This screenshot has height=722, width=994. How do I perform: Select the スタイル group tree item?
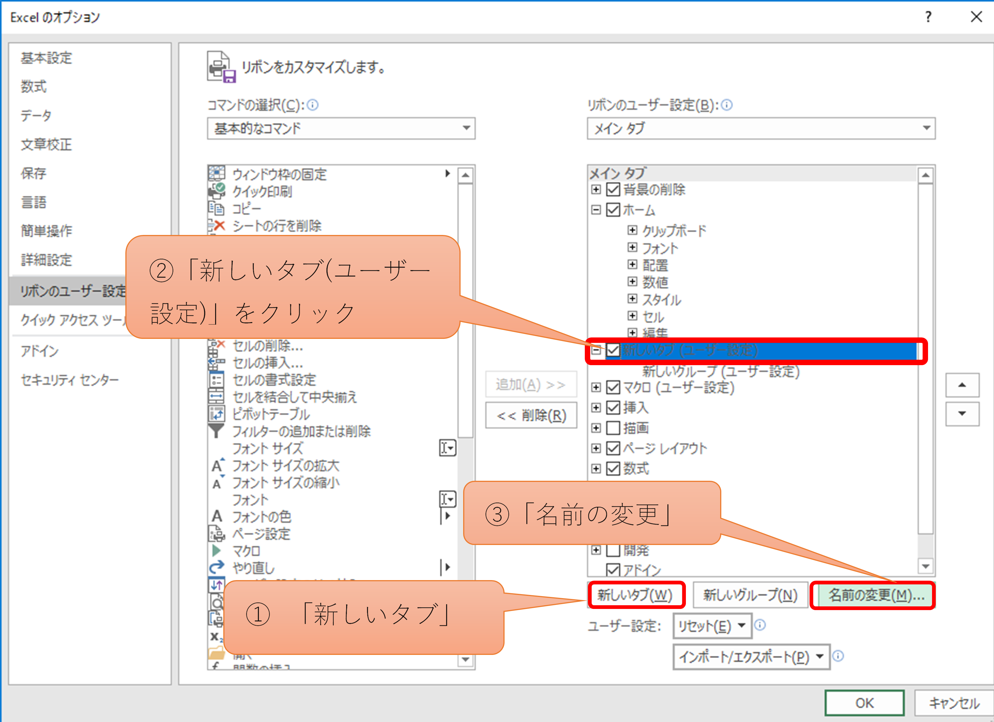pyautogui.click(x=662, y=300)
